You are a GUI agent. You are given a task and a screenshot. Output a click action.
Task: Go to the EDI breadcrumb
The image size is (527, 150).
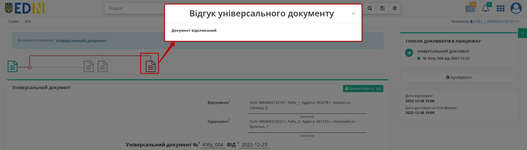tap(28, 21)
